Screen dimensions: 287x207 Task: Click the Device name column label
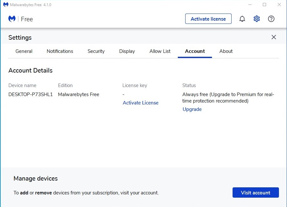click(22, 85)
